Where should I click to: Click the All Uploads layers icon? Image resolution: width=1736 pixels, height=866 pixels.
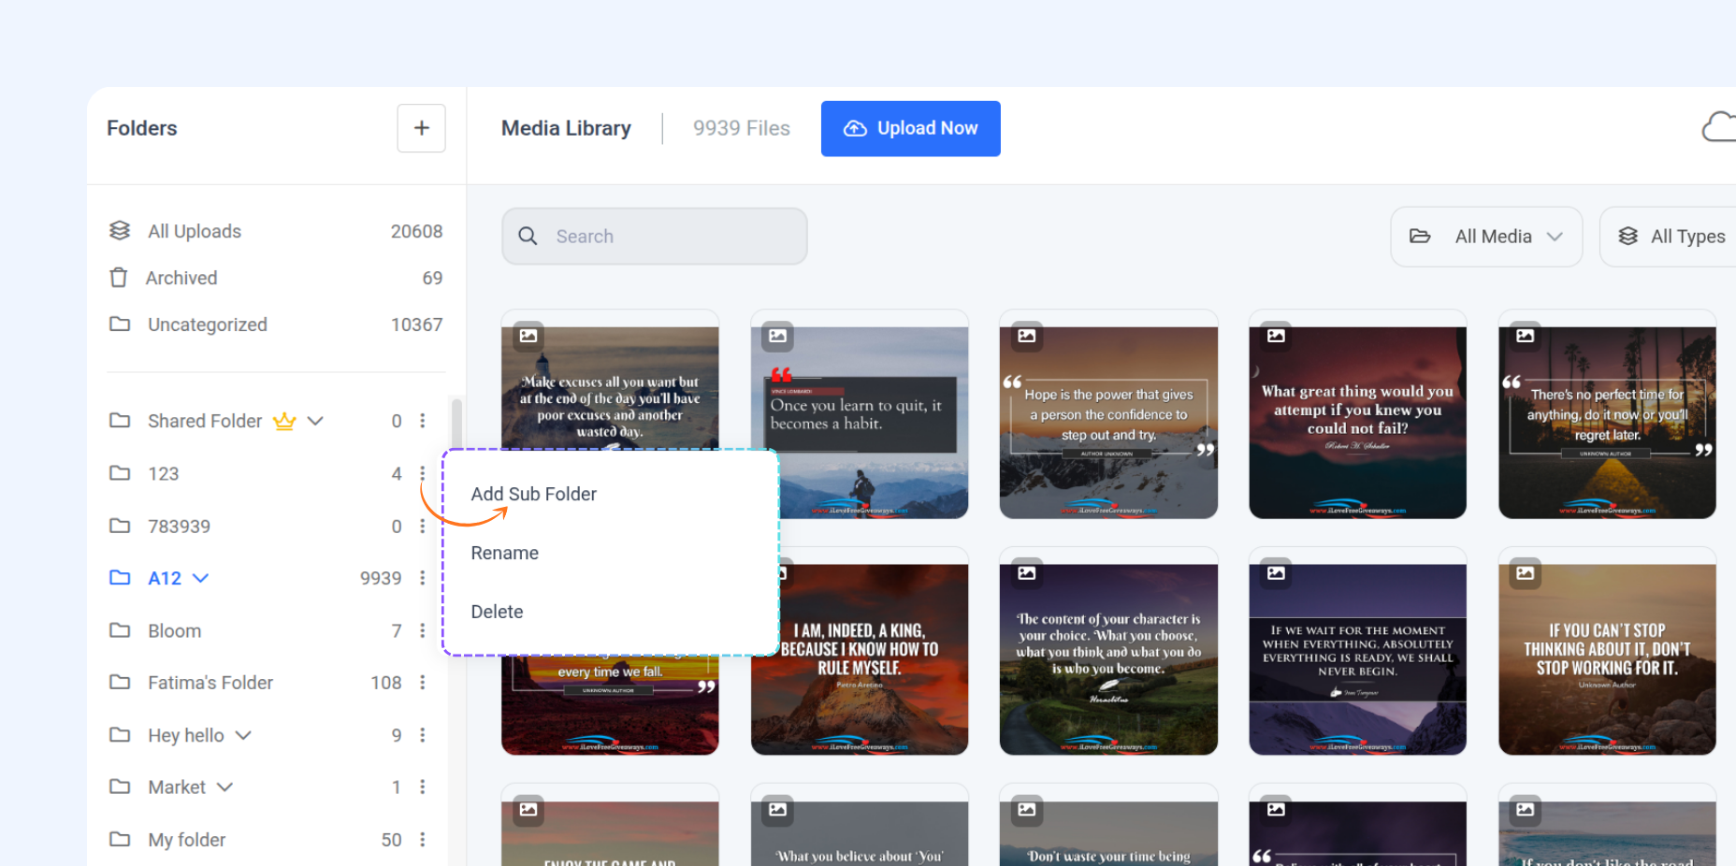click(120, 230)
